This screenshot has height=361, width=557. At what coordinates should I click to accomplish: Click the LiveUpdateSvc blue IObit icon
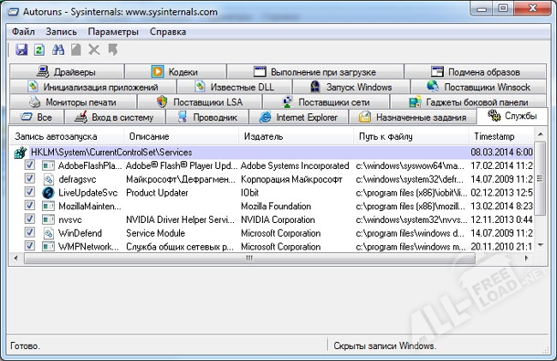pos(48,193)
